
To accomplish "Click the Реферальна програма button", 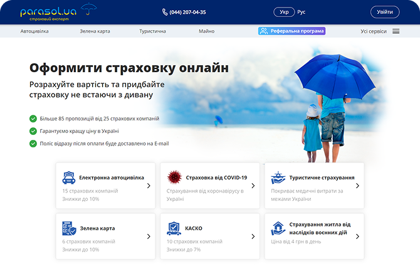I will [291, 31].
